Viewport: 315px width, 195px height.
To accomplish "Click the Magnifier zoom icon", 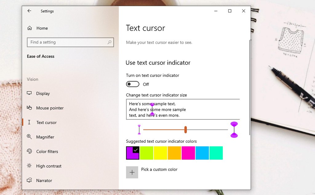I will tap(29, 137).
